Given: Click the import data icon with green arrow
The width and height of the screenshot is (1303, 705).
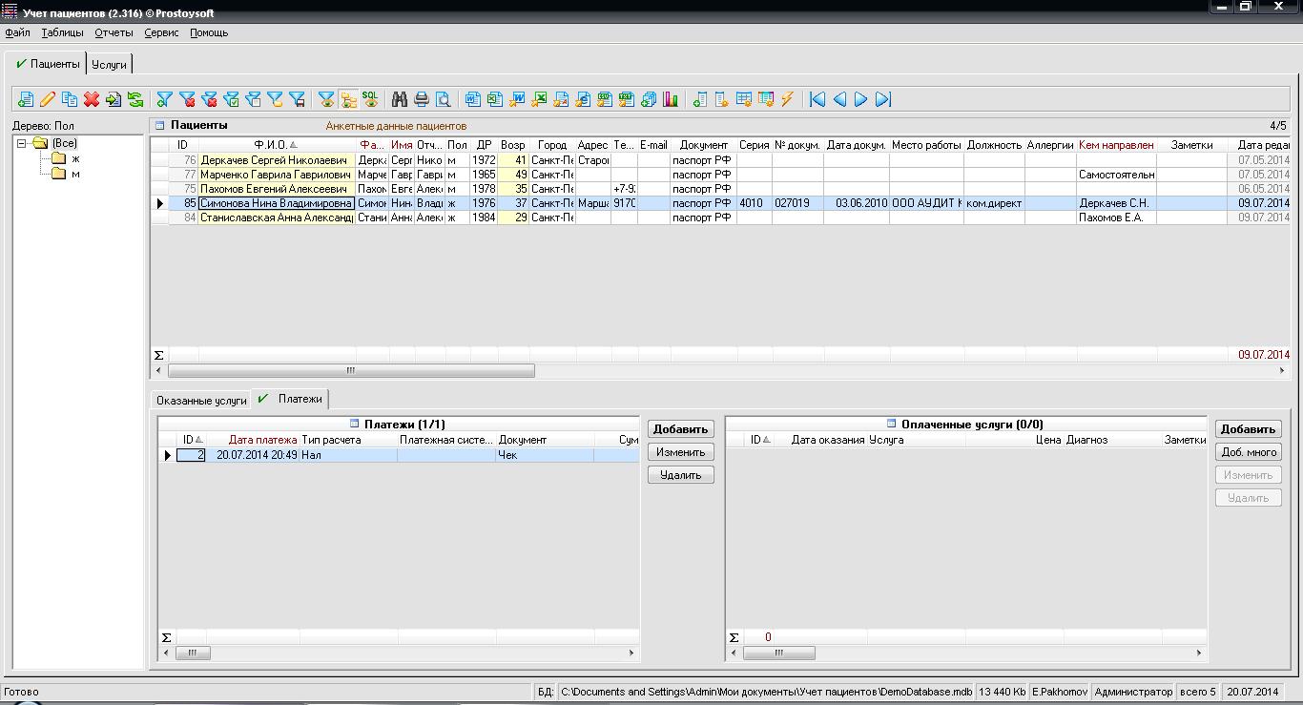Looking at the screenshot, I should tap(114, 99).
